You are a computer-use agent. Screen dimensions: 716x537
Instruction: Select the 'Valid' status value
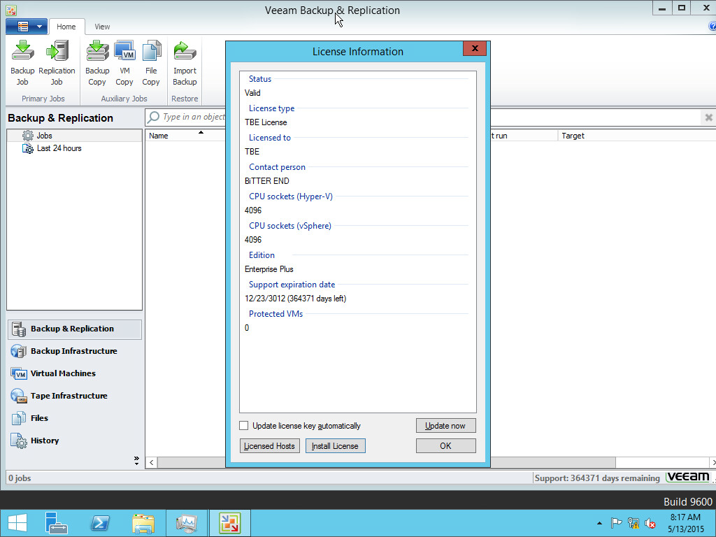(x=252, y=93)
